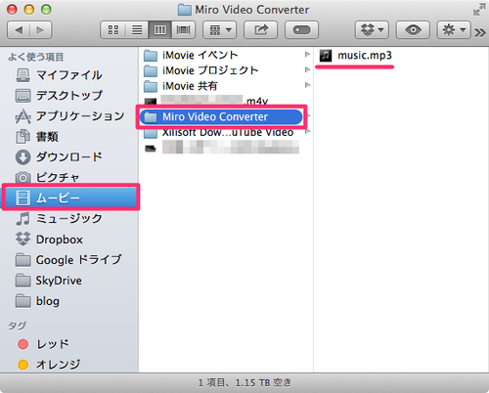Select the Xilisoft Dow...uTube Video folder

click(x=225, y=132)
